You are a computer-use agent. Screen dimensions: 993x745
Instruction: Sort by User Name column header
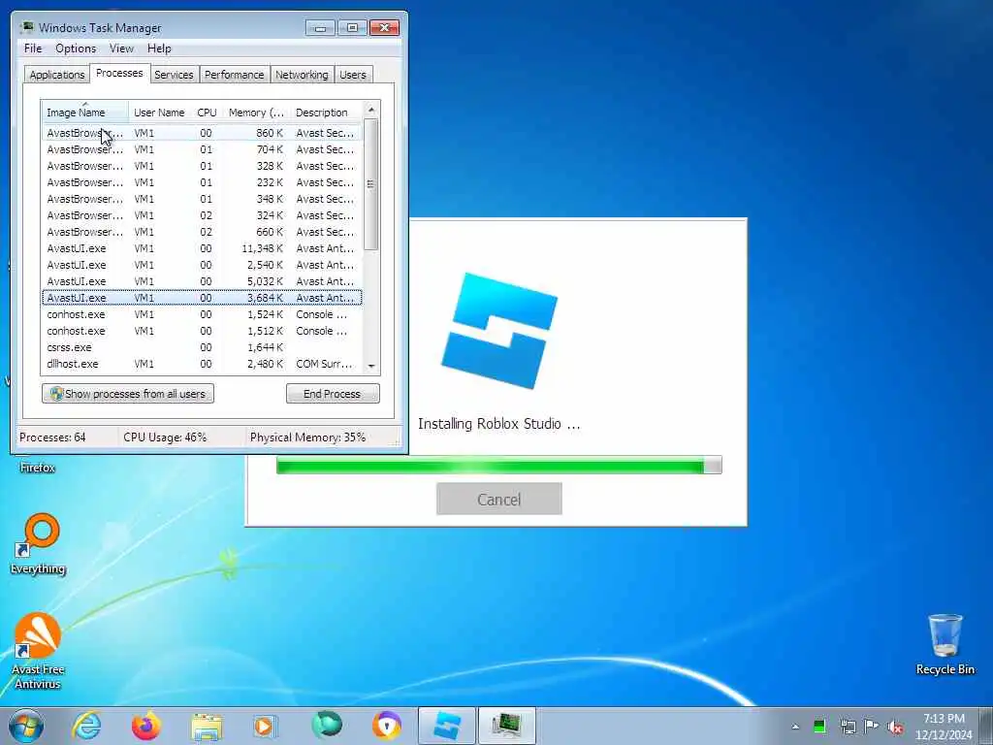coord(159,113)
